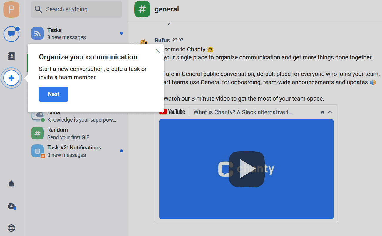
Task: Click the Rufus sender name
Action: pos(162,40)
